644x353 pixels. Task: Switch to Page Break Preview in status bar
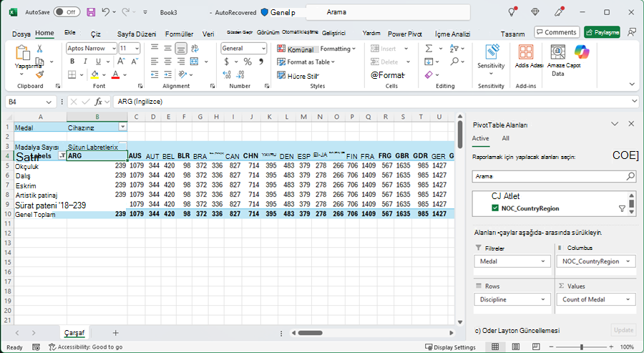(x=535, y=347)
